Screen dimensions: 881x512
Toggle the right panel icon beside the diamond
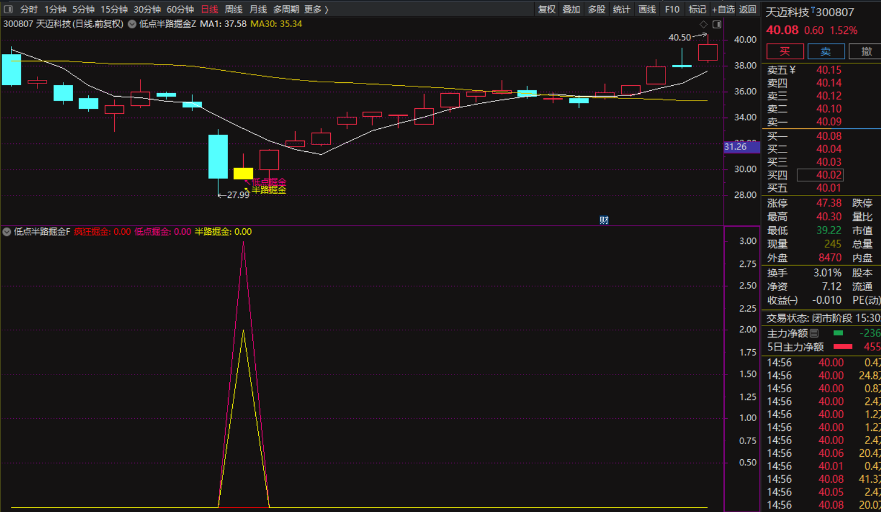717,24
